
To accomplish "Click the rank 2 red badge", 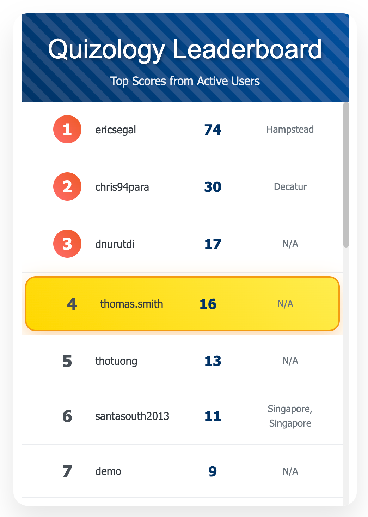I will coord(67,186).
